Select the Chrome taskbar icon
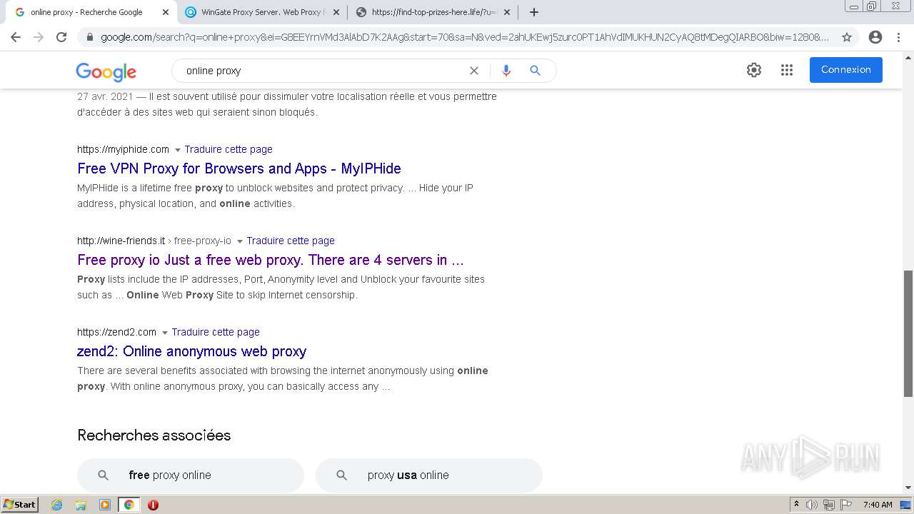Viewport: 914px width, 514px height. point(129,505)
